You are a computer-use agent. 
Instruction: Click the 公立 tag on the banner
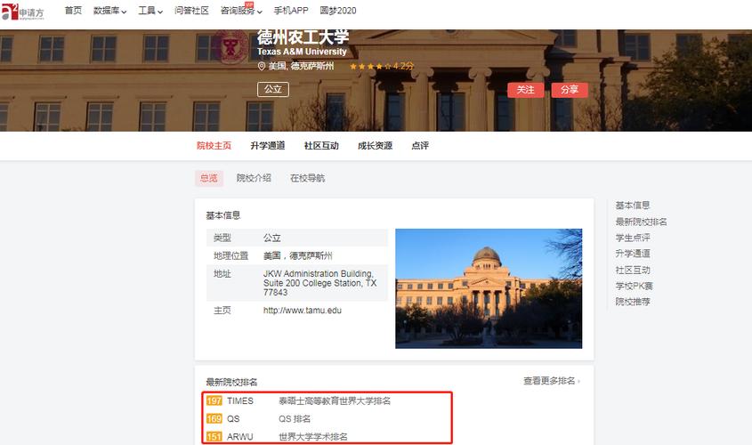click(x=273, y=89)
